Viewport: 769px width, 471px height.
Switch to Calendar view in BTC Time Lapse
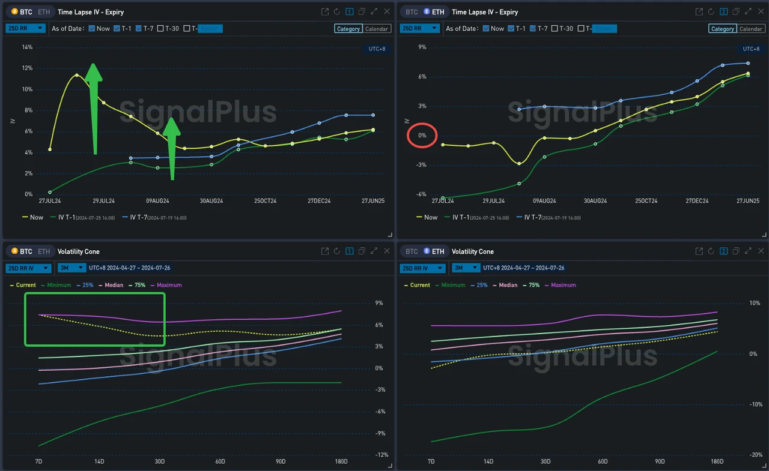[377, 29]
